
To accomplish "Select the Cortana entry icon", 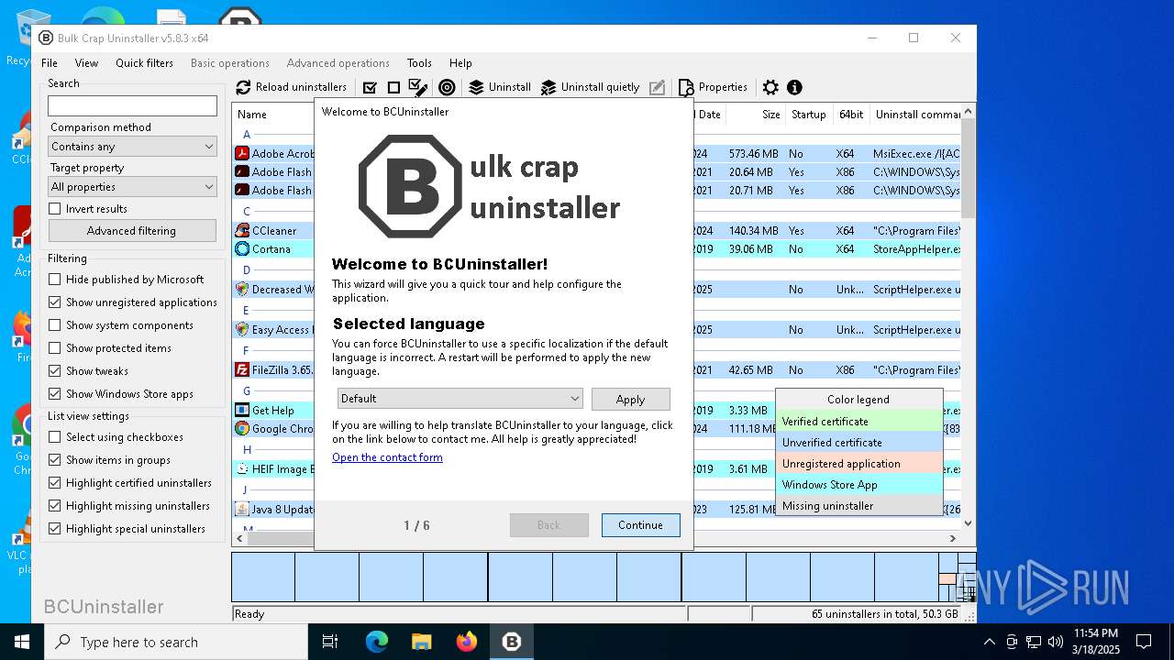I will [242, 249].
